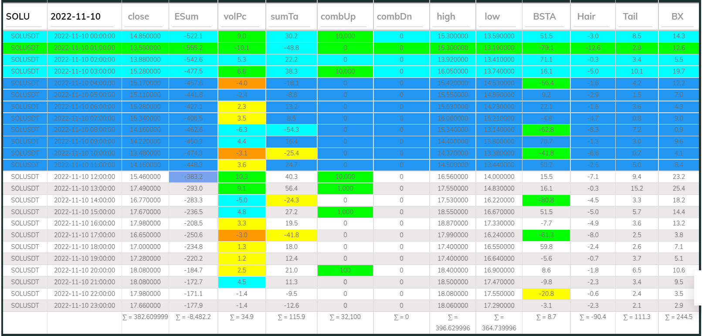Sort by the combUp column header
The width and height of the screenshot is (702, 336).
coord(338,17)
